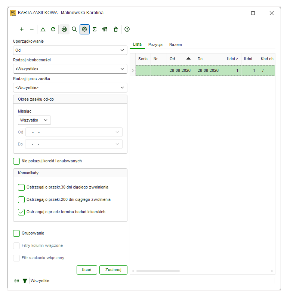Screen dimensions: 287x297
Task: Click the Komunikaty group header
Action: pyautogui.click(x=70, y=173)
